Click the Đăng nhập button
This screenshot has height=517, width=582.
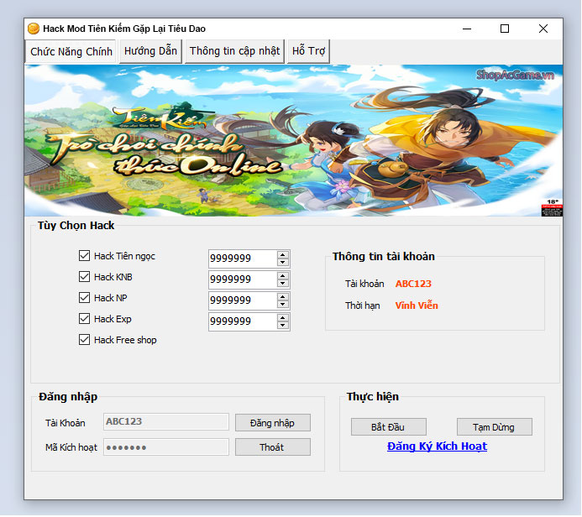(272, 423)
